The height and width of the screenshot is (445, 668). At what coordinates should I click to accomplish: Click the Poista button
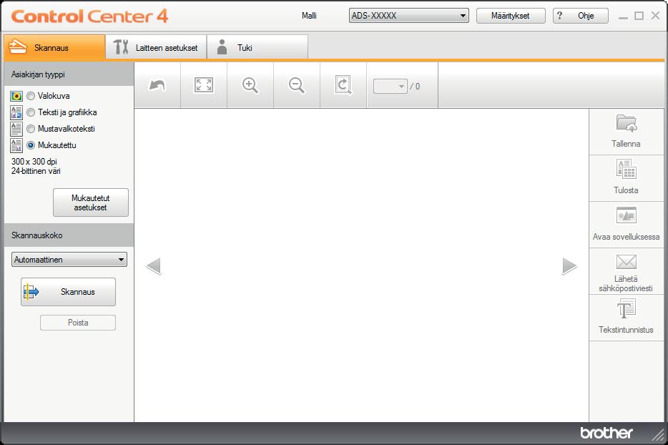pos(78,323)
